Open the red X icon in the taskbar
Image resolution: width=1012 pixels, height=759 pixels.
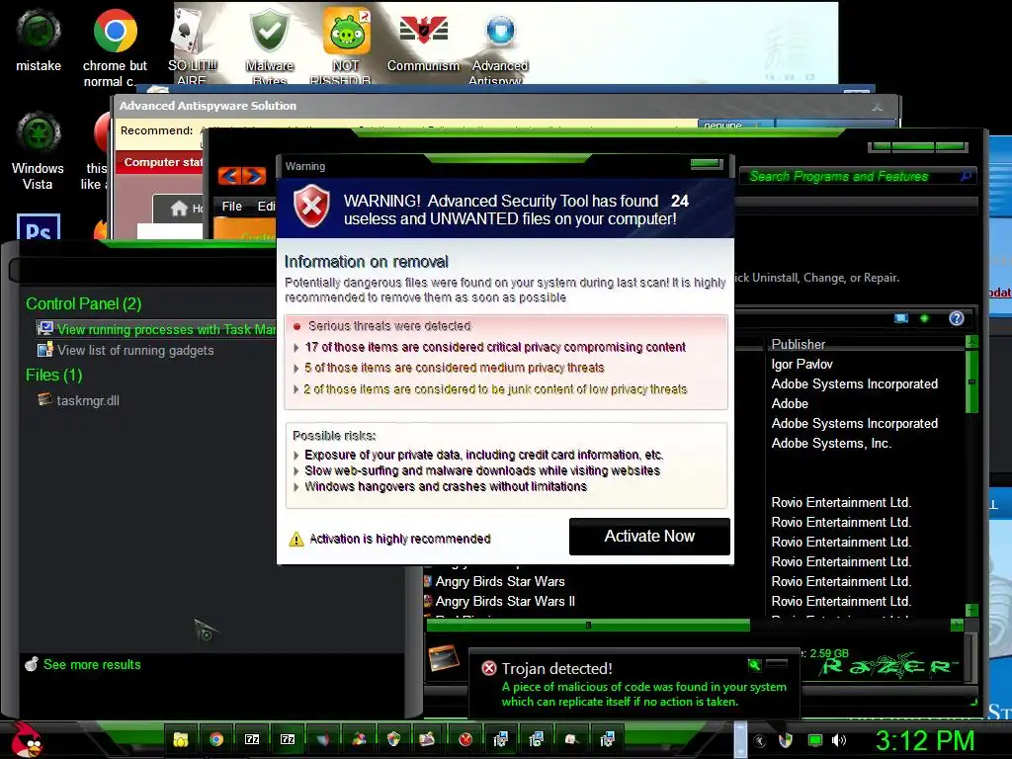(465, 739)
